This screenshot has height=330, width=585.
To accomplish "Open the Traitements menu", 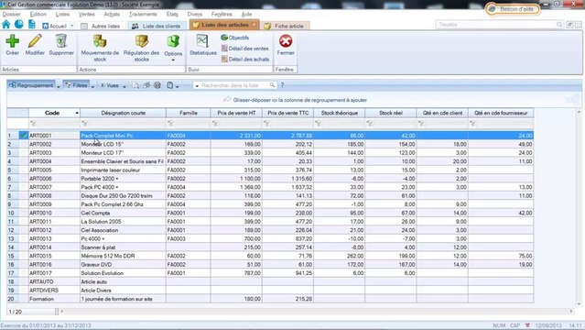I will (x=143, y=14).
